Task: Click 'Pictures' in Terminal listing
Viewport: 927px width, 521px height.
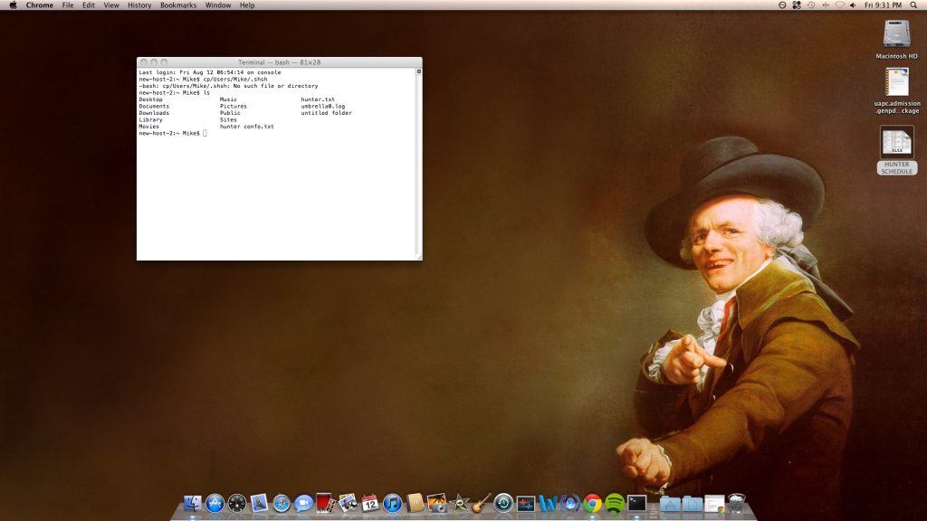Action: coord(234,107)
